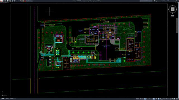This screenshot has width=179, height=100.
Task: Add a new layout with the plus tab
Action: pyautogui.click(x=15, y=99)
